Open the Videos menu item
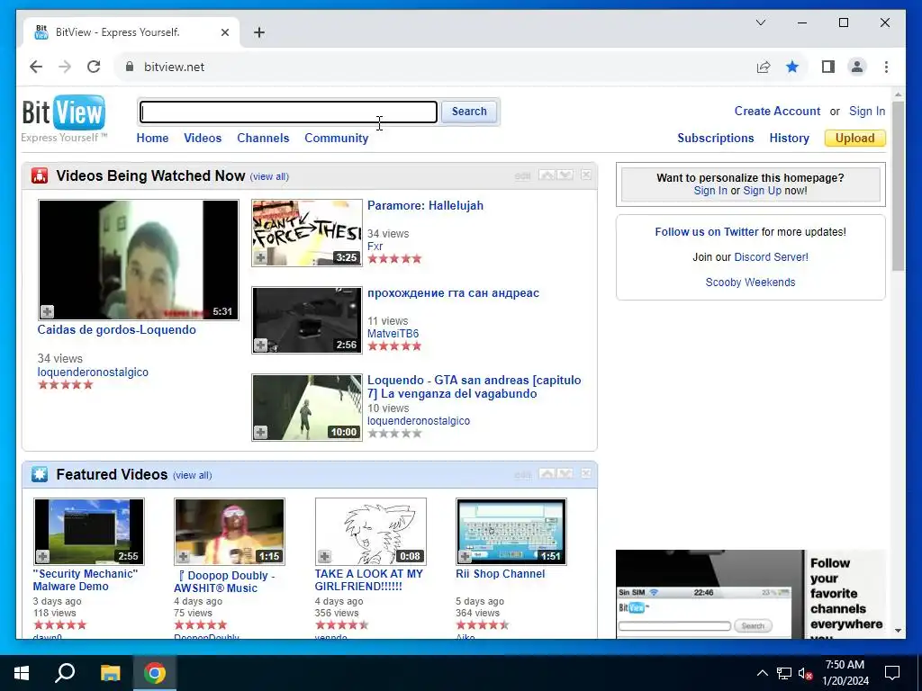The width and height of the screenshot is (922, 691). pos(203,138)
